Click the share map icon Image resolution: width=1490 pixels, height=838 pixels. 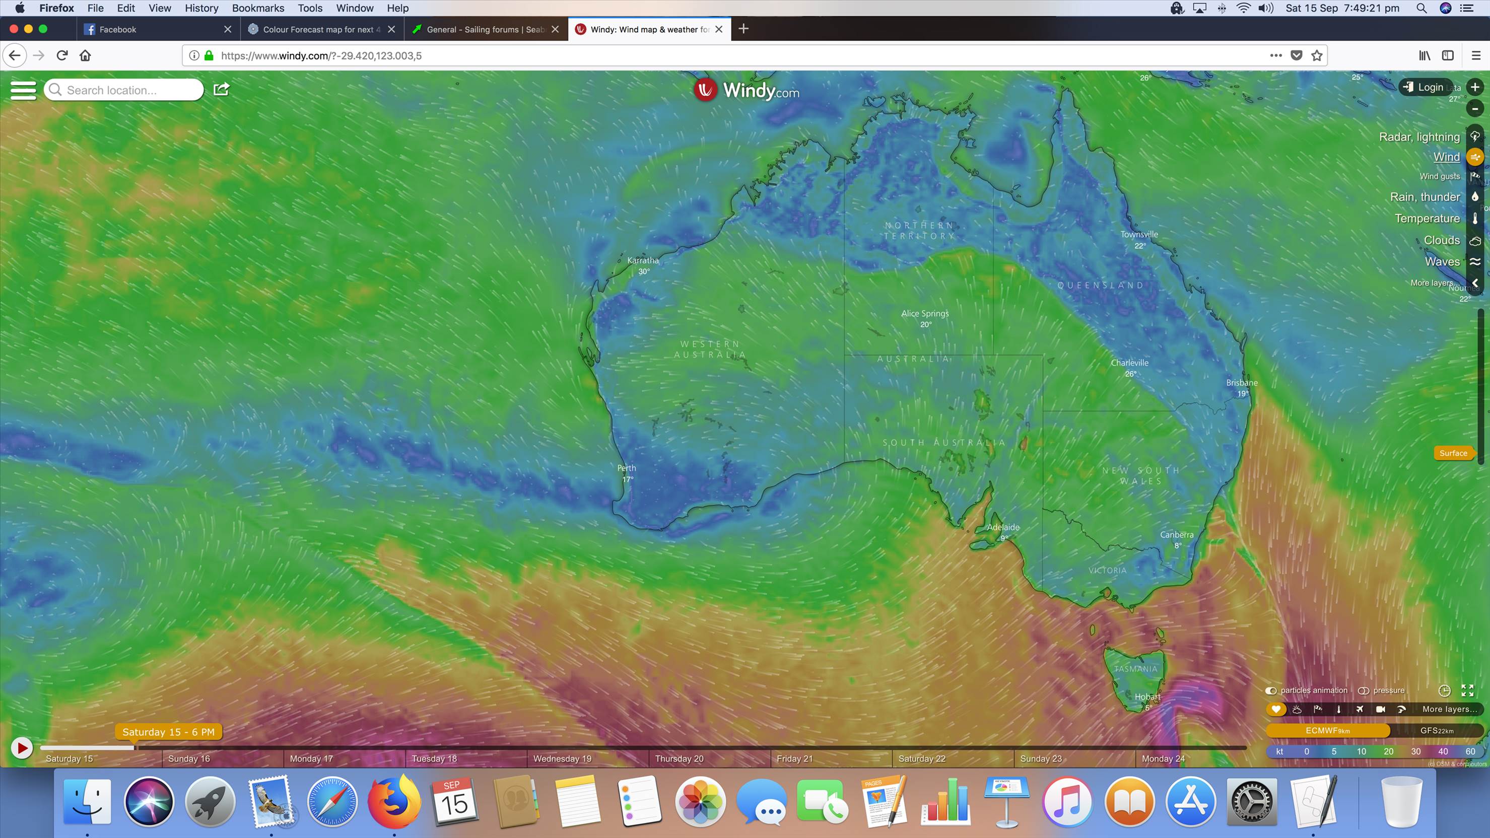coord(222,89)
